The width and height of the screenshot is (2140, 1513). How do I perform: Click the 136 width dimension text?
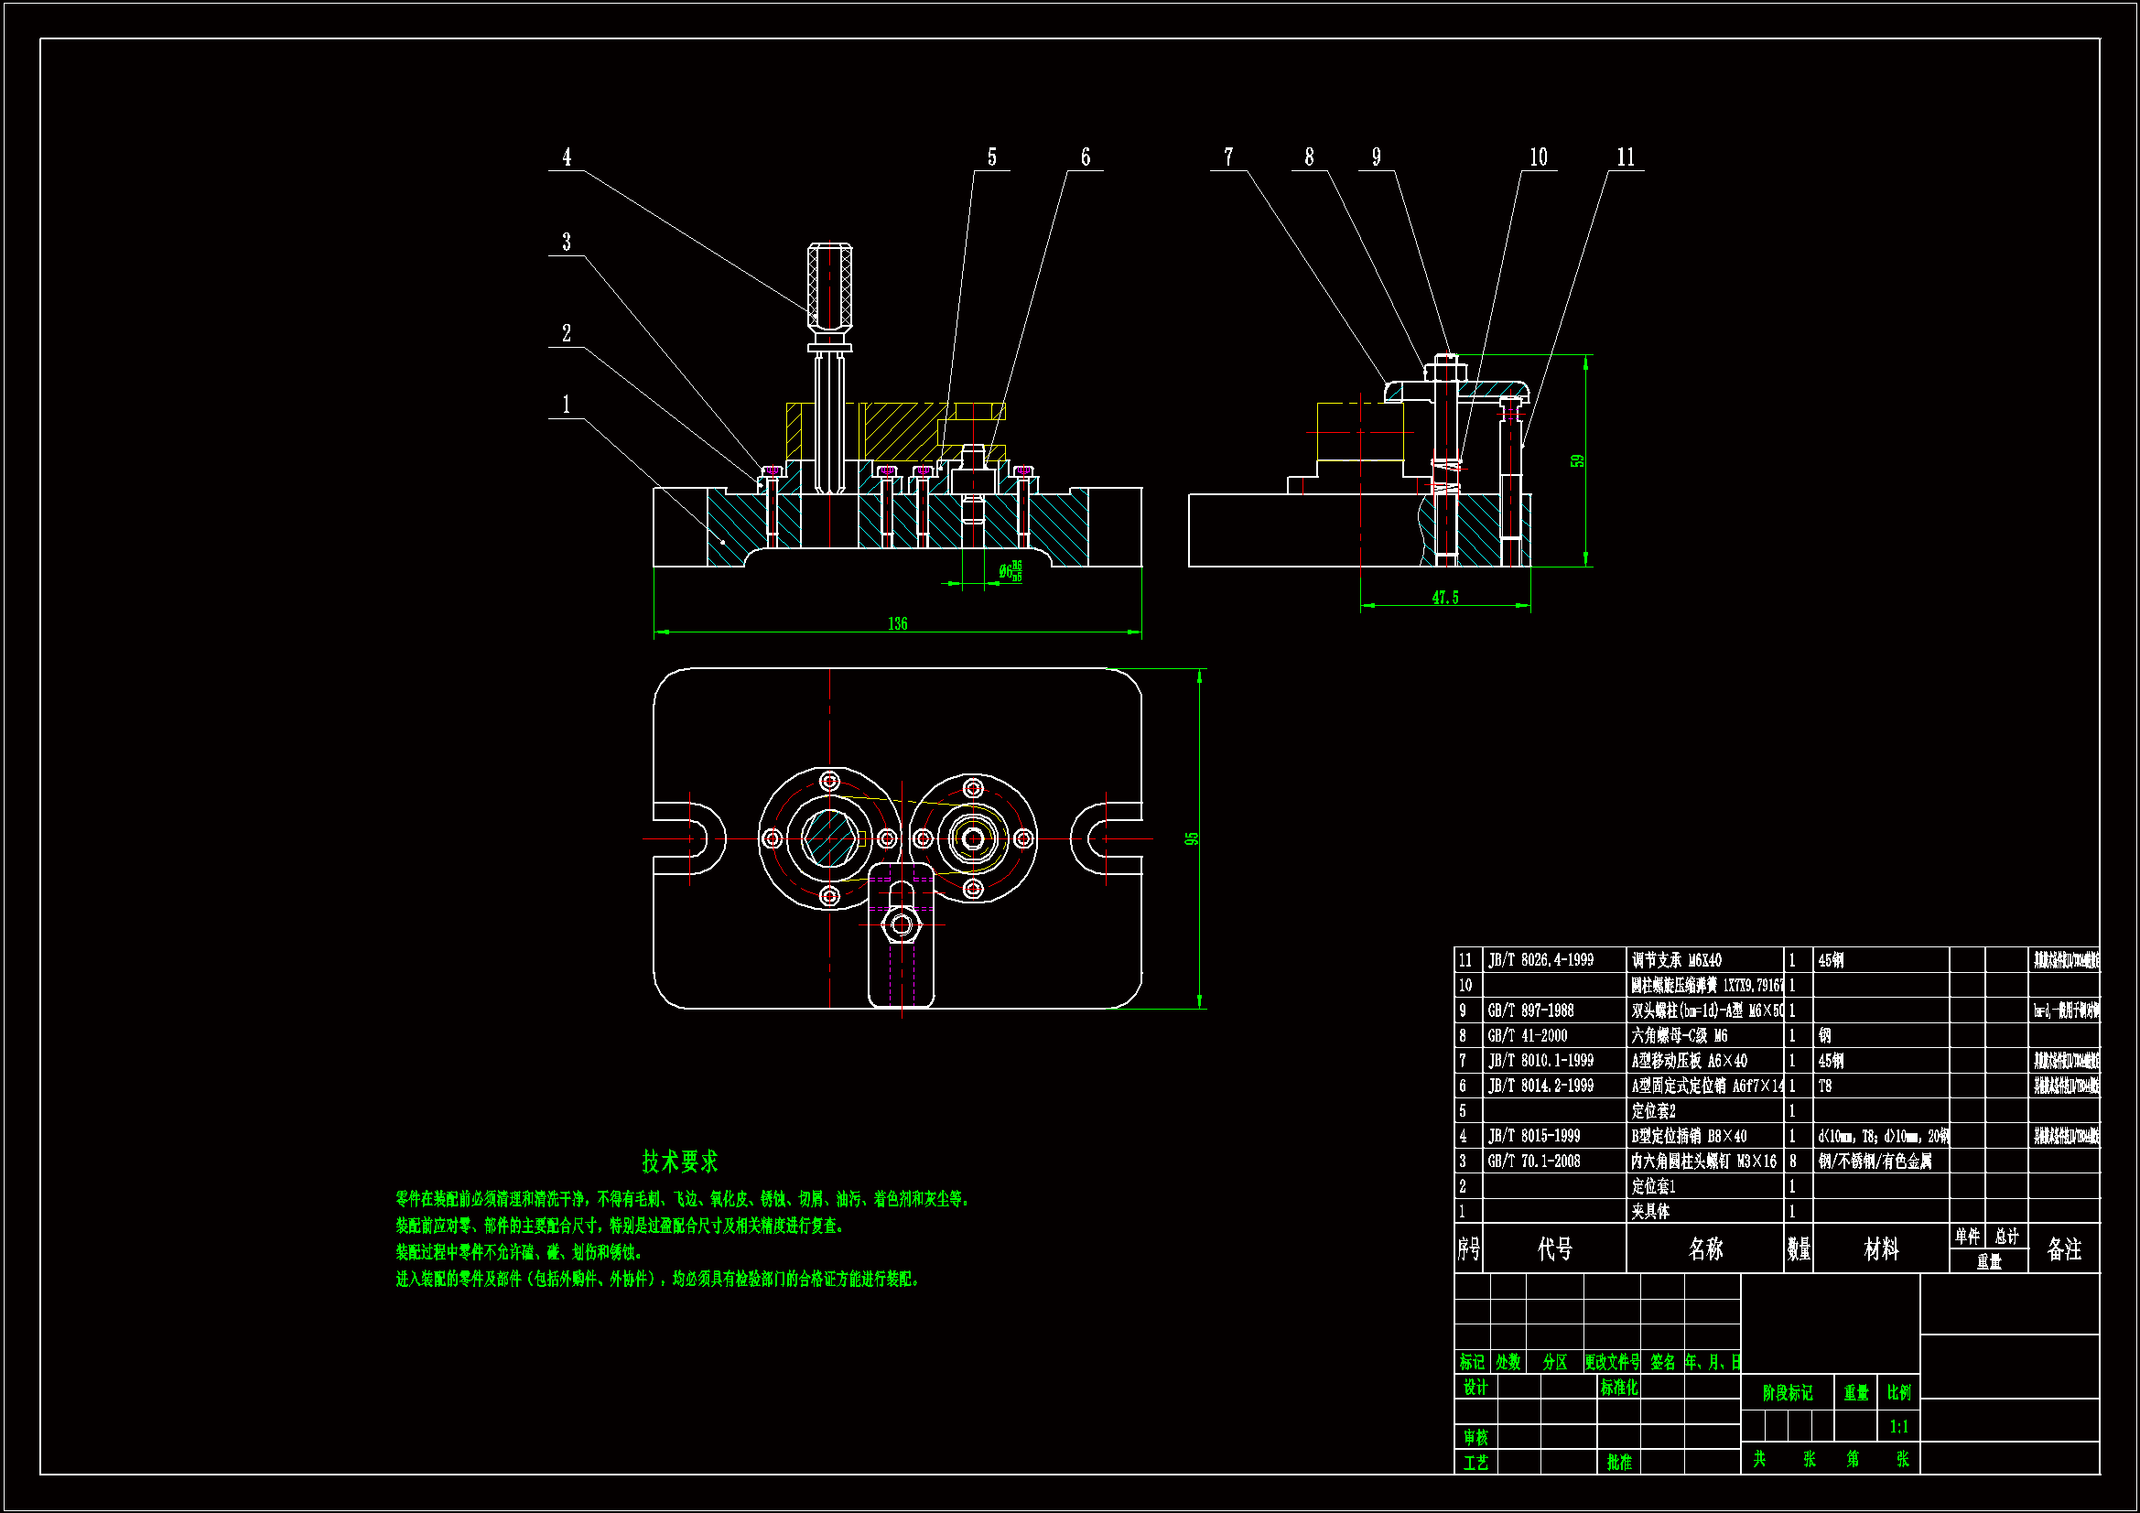(x=898, y=623)
